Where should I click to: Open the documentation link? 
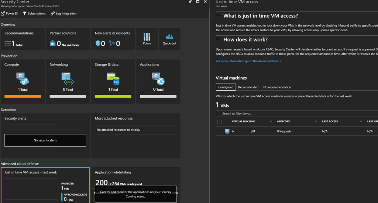[x=248, y=61]
